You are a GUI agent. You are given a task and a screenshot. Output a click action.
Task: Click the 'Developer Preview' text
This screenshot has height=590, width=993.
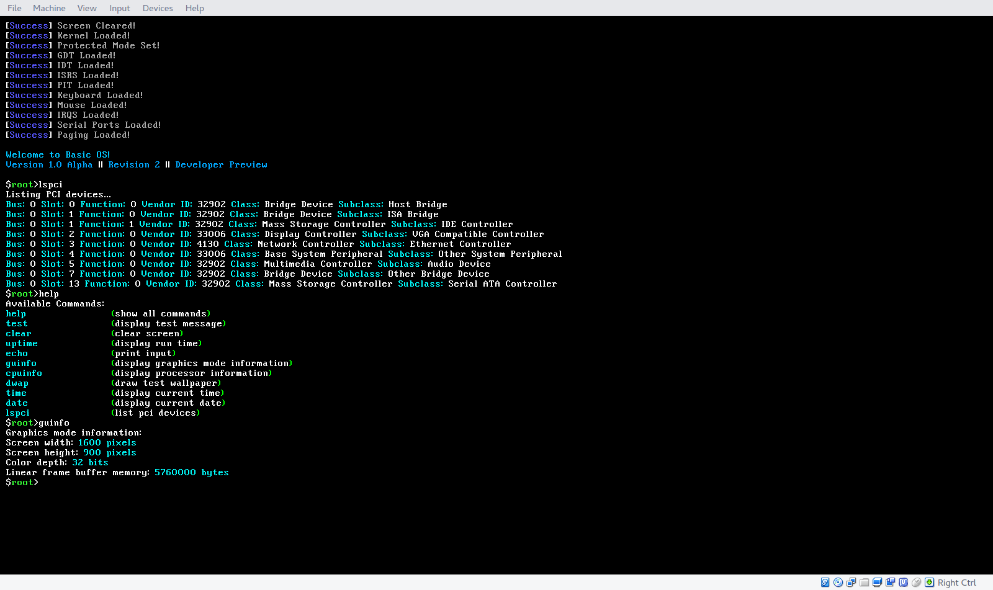[221, 164]
